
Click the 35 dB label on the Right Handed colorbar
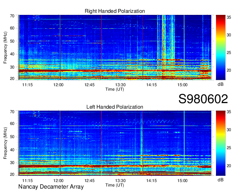[x=229, y=17]
